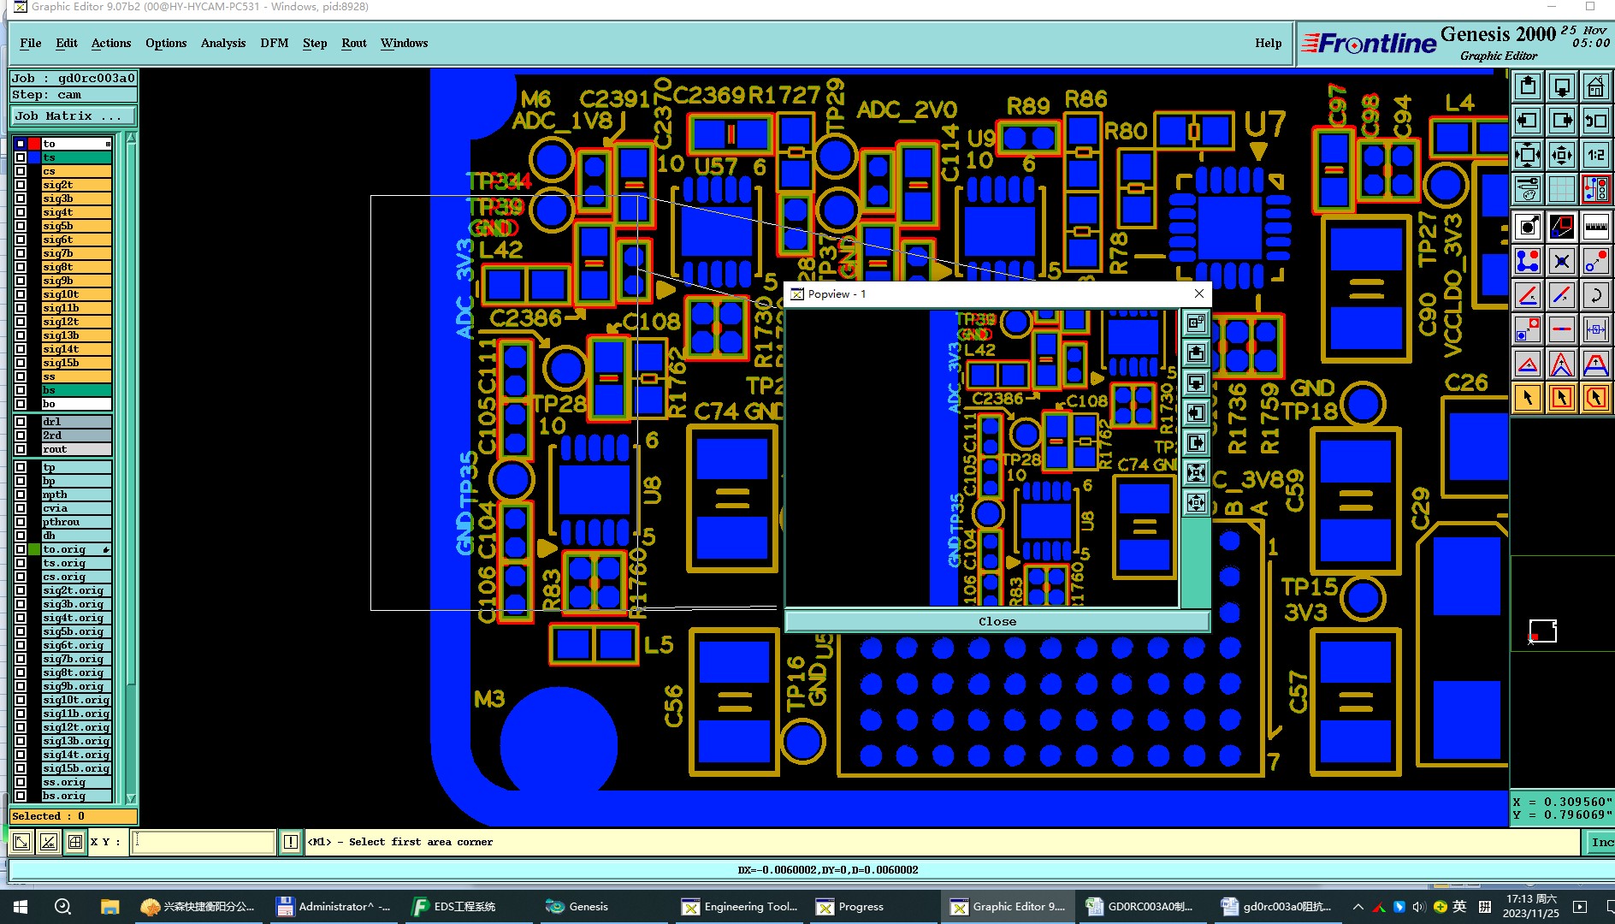Open the DFM menu
The image size is (1615, 924).
275,43
